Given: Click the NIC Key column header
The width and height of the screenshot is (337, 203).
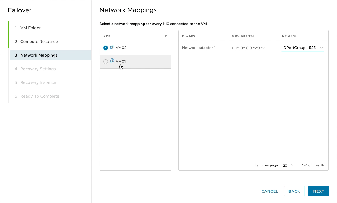Looking at the screenshot, I should tap(188, 36).
